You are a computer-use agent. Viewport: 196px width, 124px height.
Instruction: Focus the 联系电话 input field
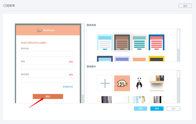pyautogui.click(x=47, y=80)
